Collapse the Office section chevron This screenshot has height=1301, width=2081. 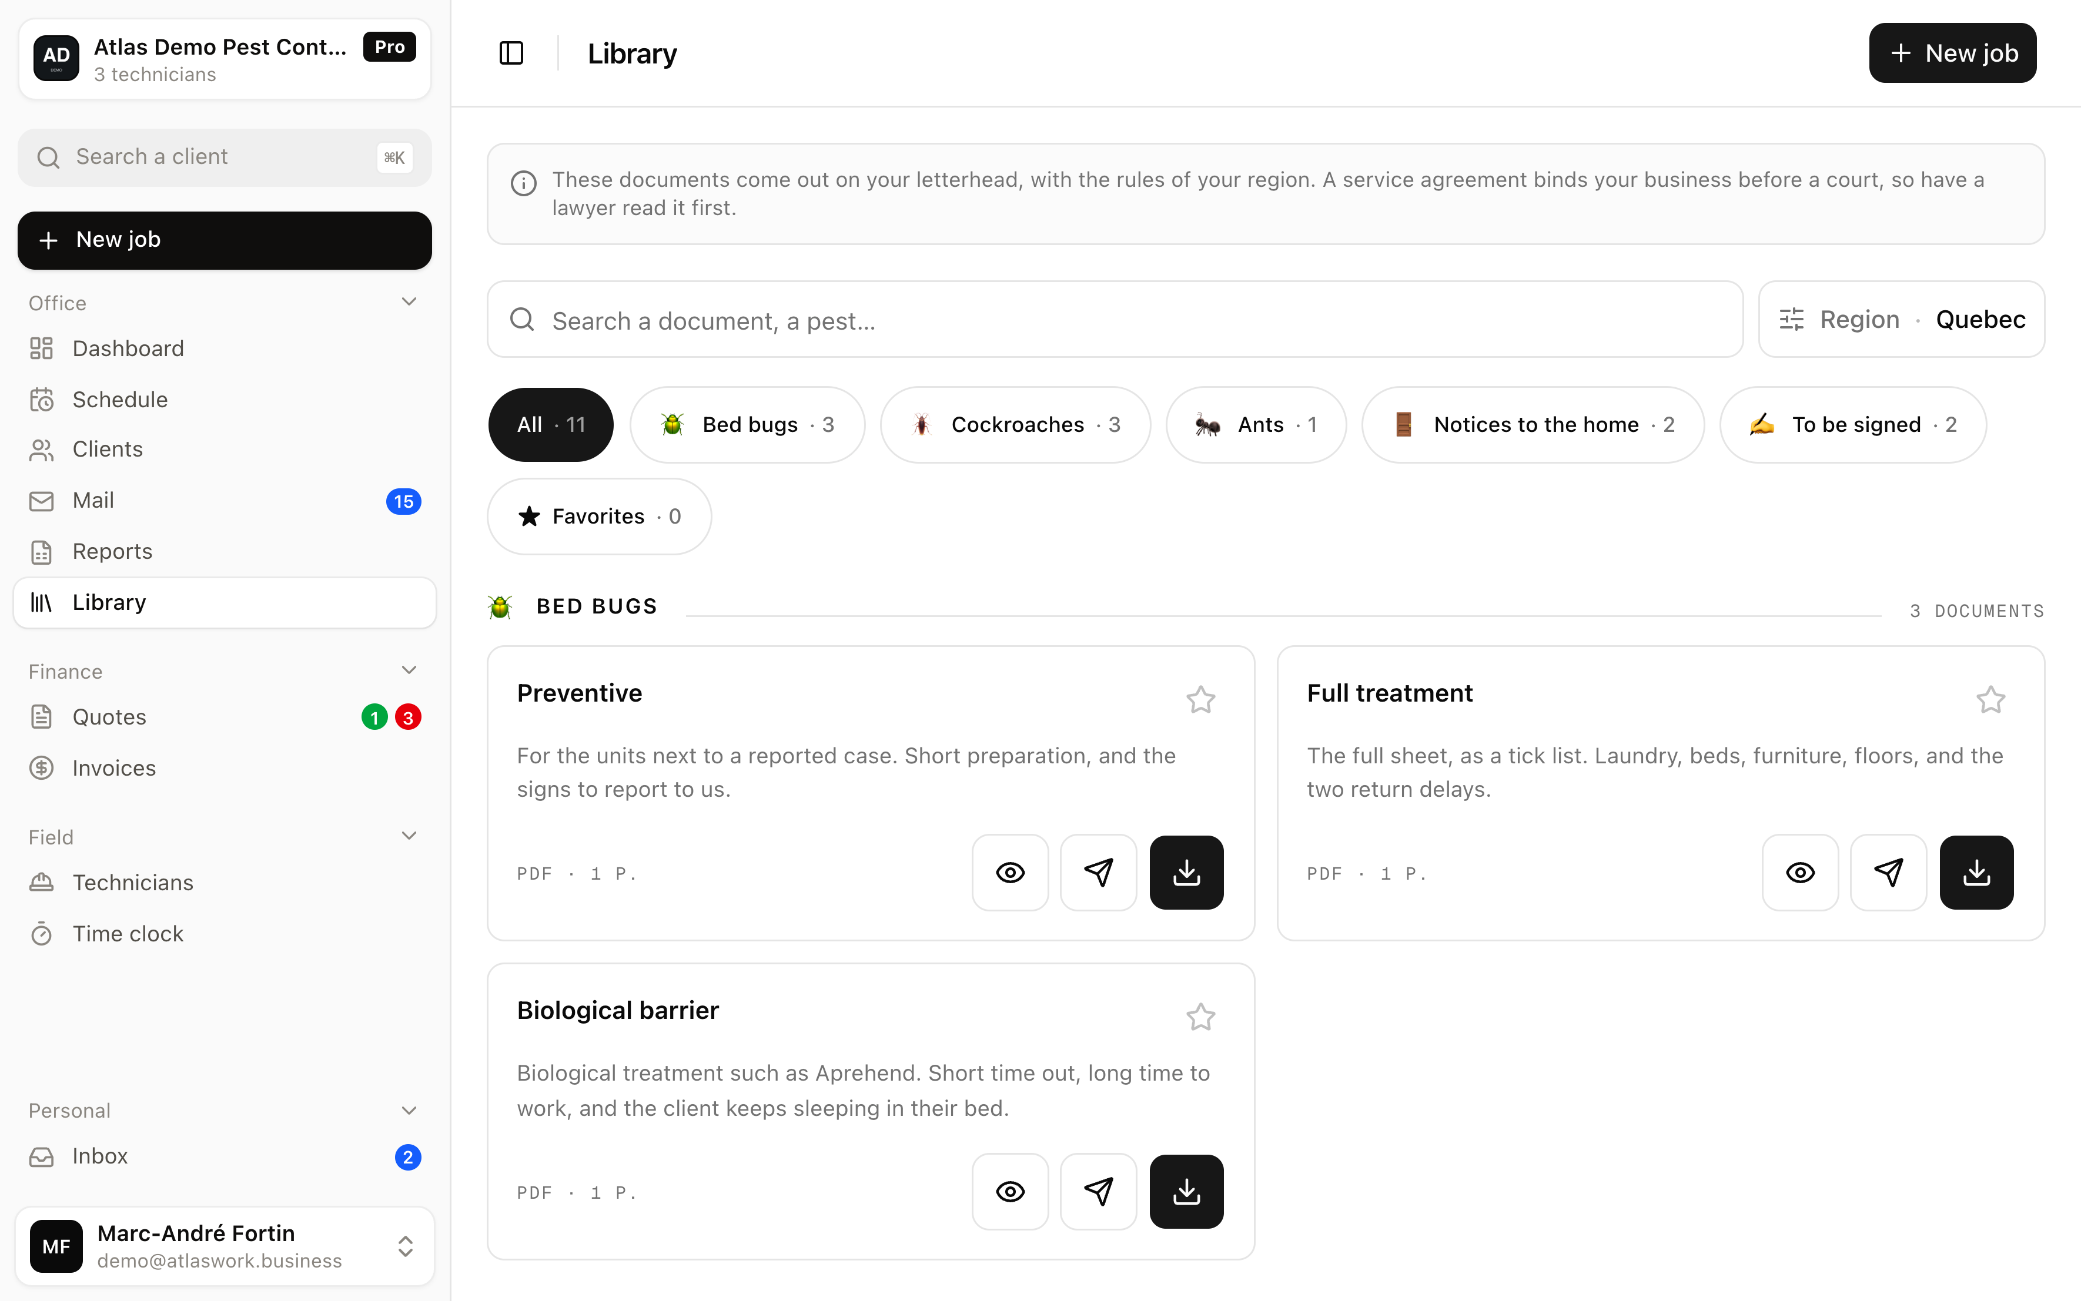(x=410, y=302)
